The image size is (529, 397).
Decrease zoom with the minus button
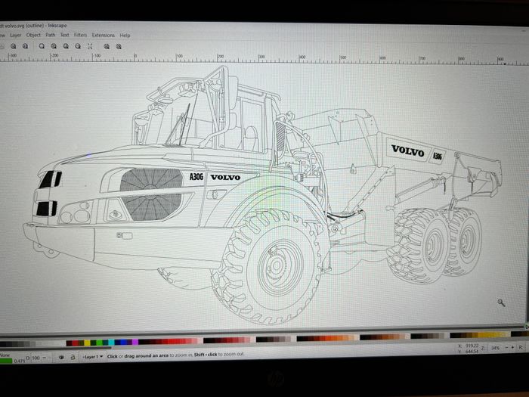click(506, 347)
